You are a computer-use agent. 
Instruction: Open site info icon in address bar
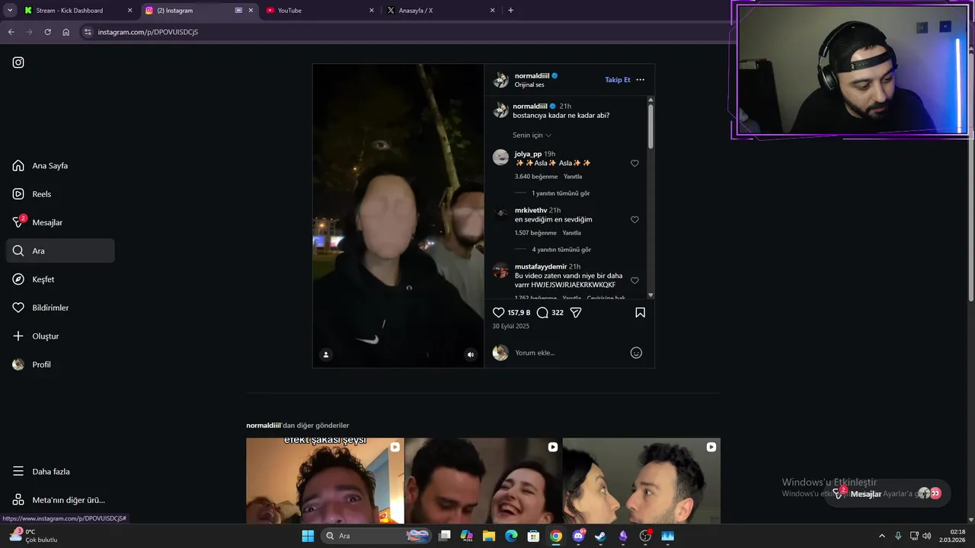point(88,32)
